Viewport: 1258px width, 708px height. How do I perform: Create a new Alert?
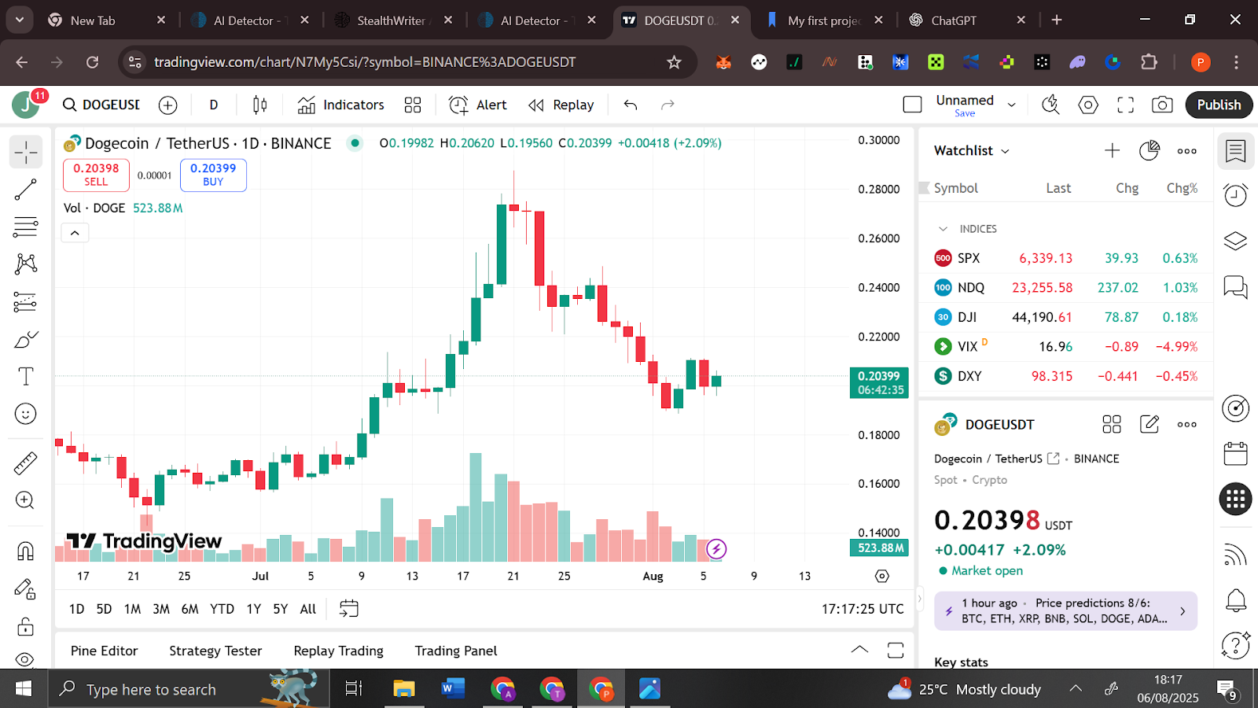478,105
